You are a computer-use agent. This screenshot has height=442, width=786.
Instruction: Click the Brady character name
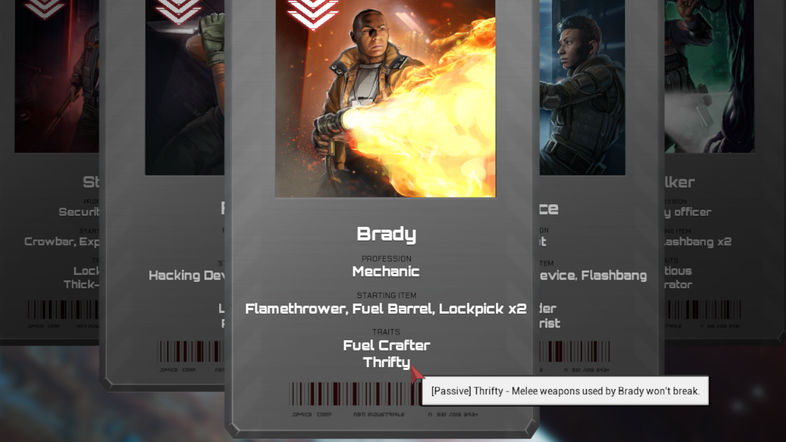[x=386, y=234]
